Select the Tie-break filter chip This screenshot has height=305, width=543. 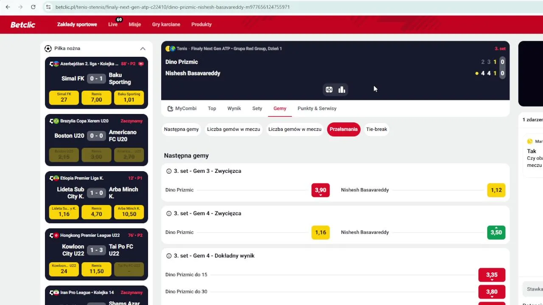pos(377,129)
